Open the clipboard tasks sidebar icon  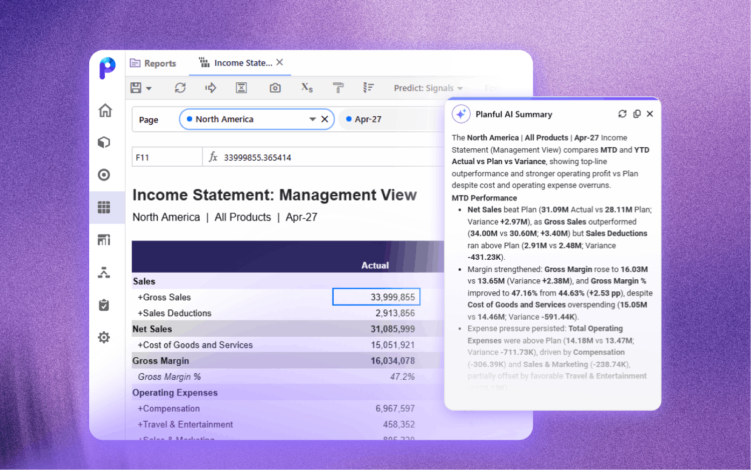pos(104,305)
